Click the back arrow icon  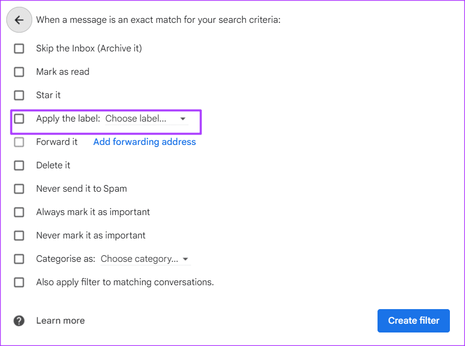19,20
